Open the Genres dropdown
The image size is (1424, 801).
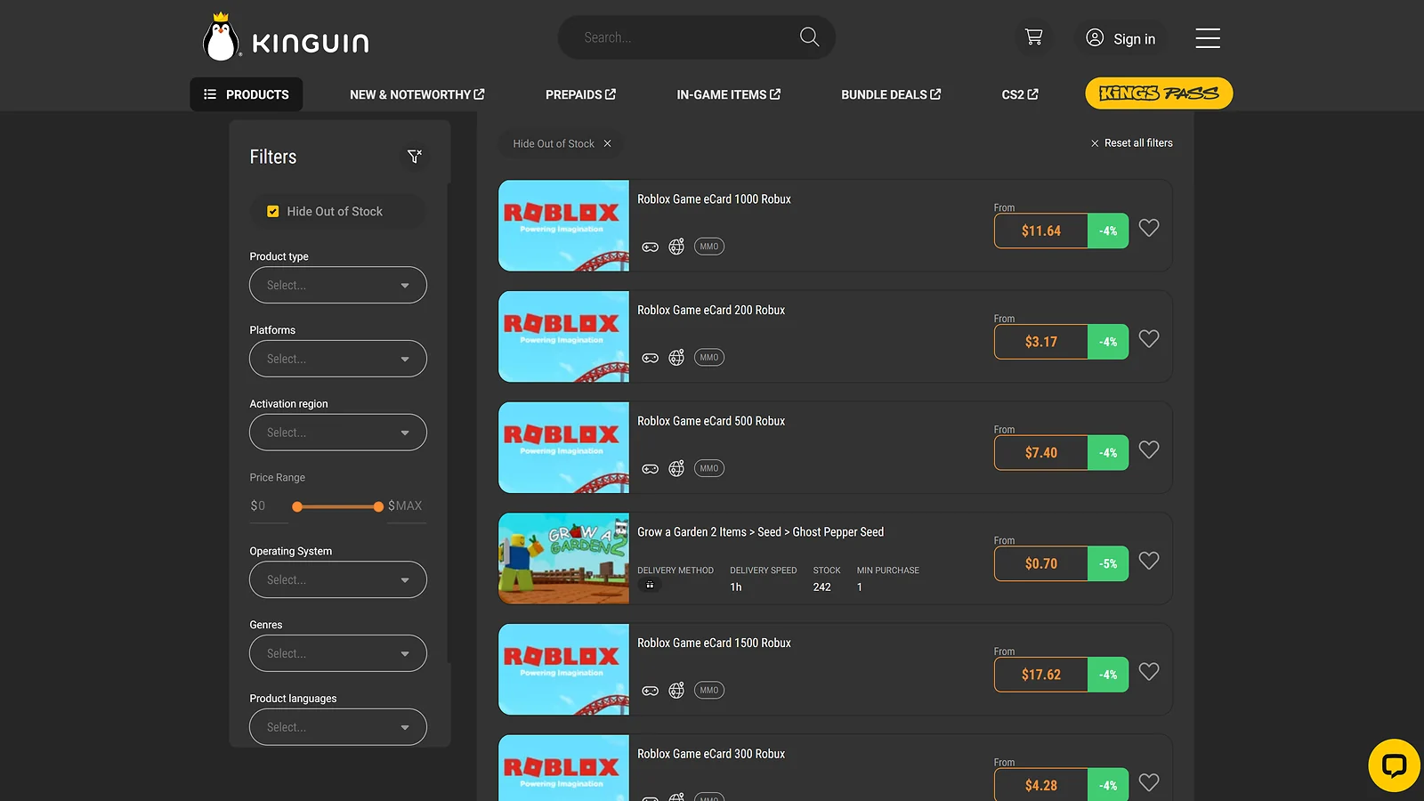(x=338, y=653)
